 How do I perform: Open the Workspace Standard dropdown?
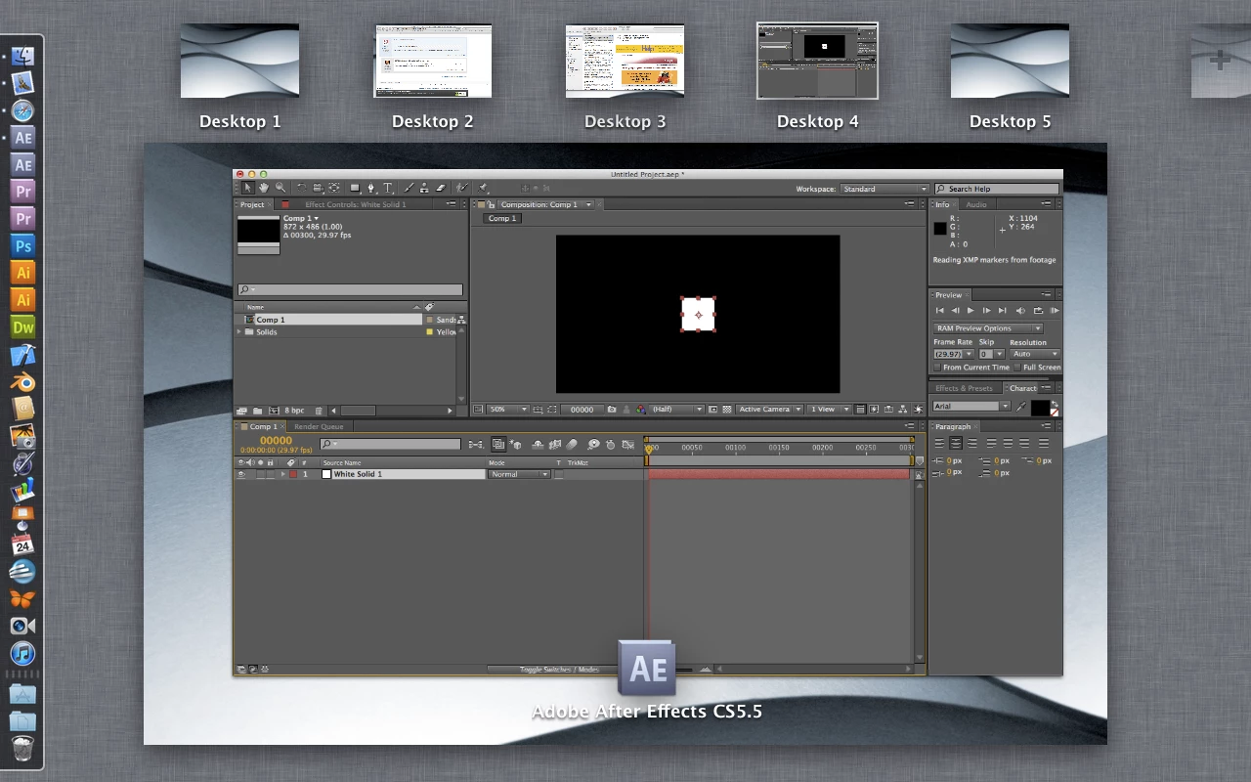[x=884, y=189]
